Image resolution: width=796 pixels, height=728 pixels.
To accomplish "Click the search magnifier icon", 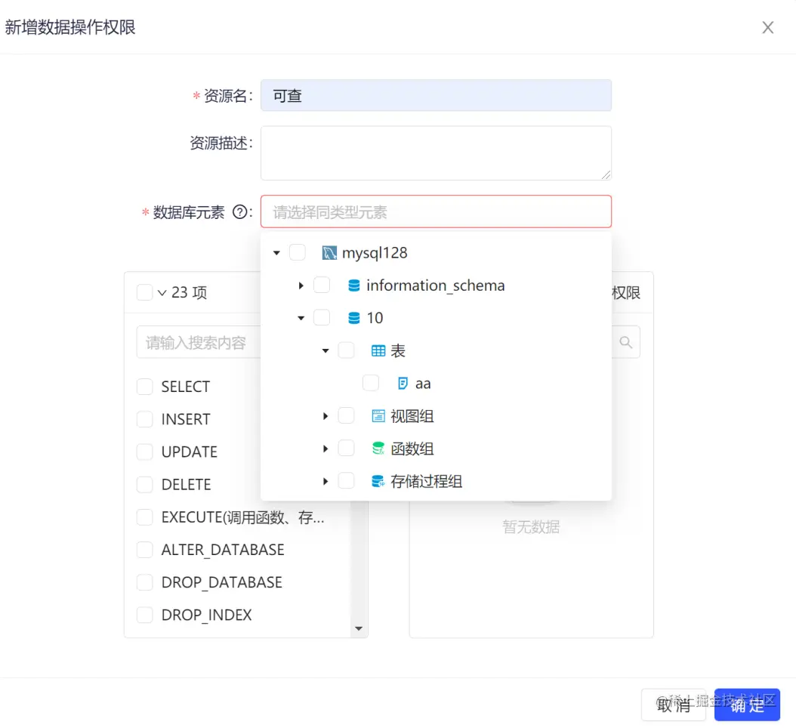I will 625,341.
